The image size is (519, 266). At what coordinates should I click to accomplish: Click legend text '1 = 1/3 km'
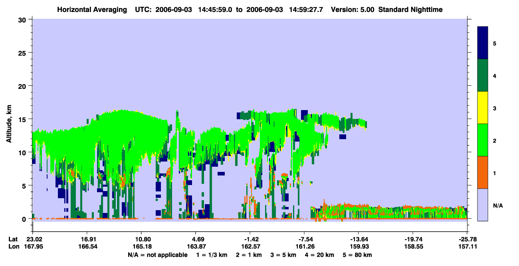(212, 255)
